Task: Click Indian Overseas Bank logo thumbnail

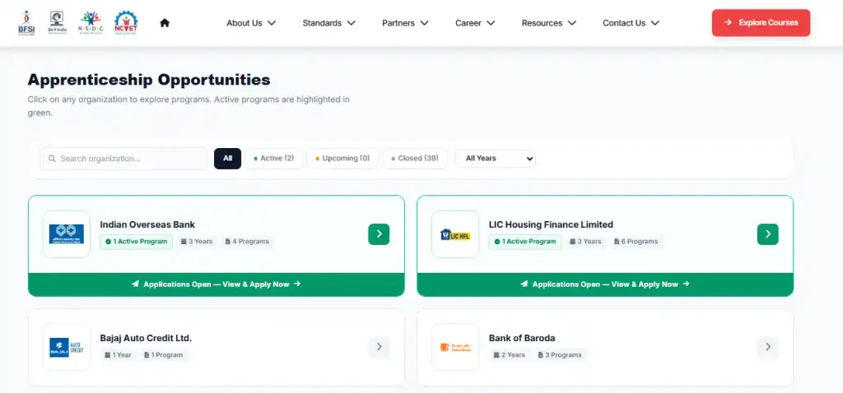Action: (x=66, y=234)
